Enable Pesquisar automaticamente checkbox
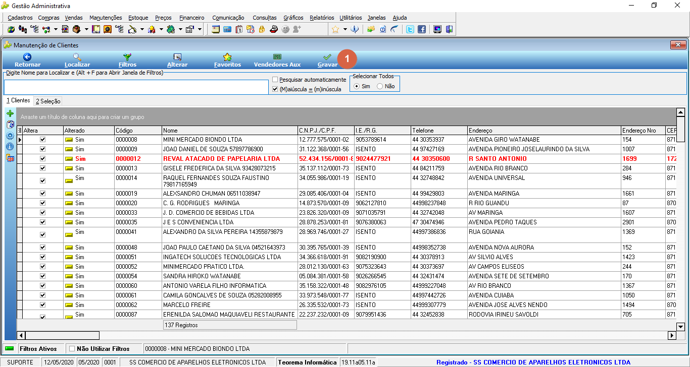690x367 pixels. pos(275,80)
